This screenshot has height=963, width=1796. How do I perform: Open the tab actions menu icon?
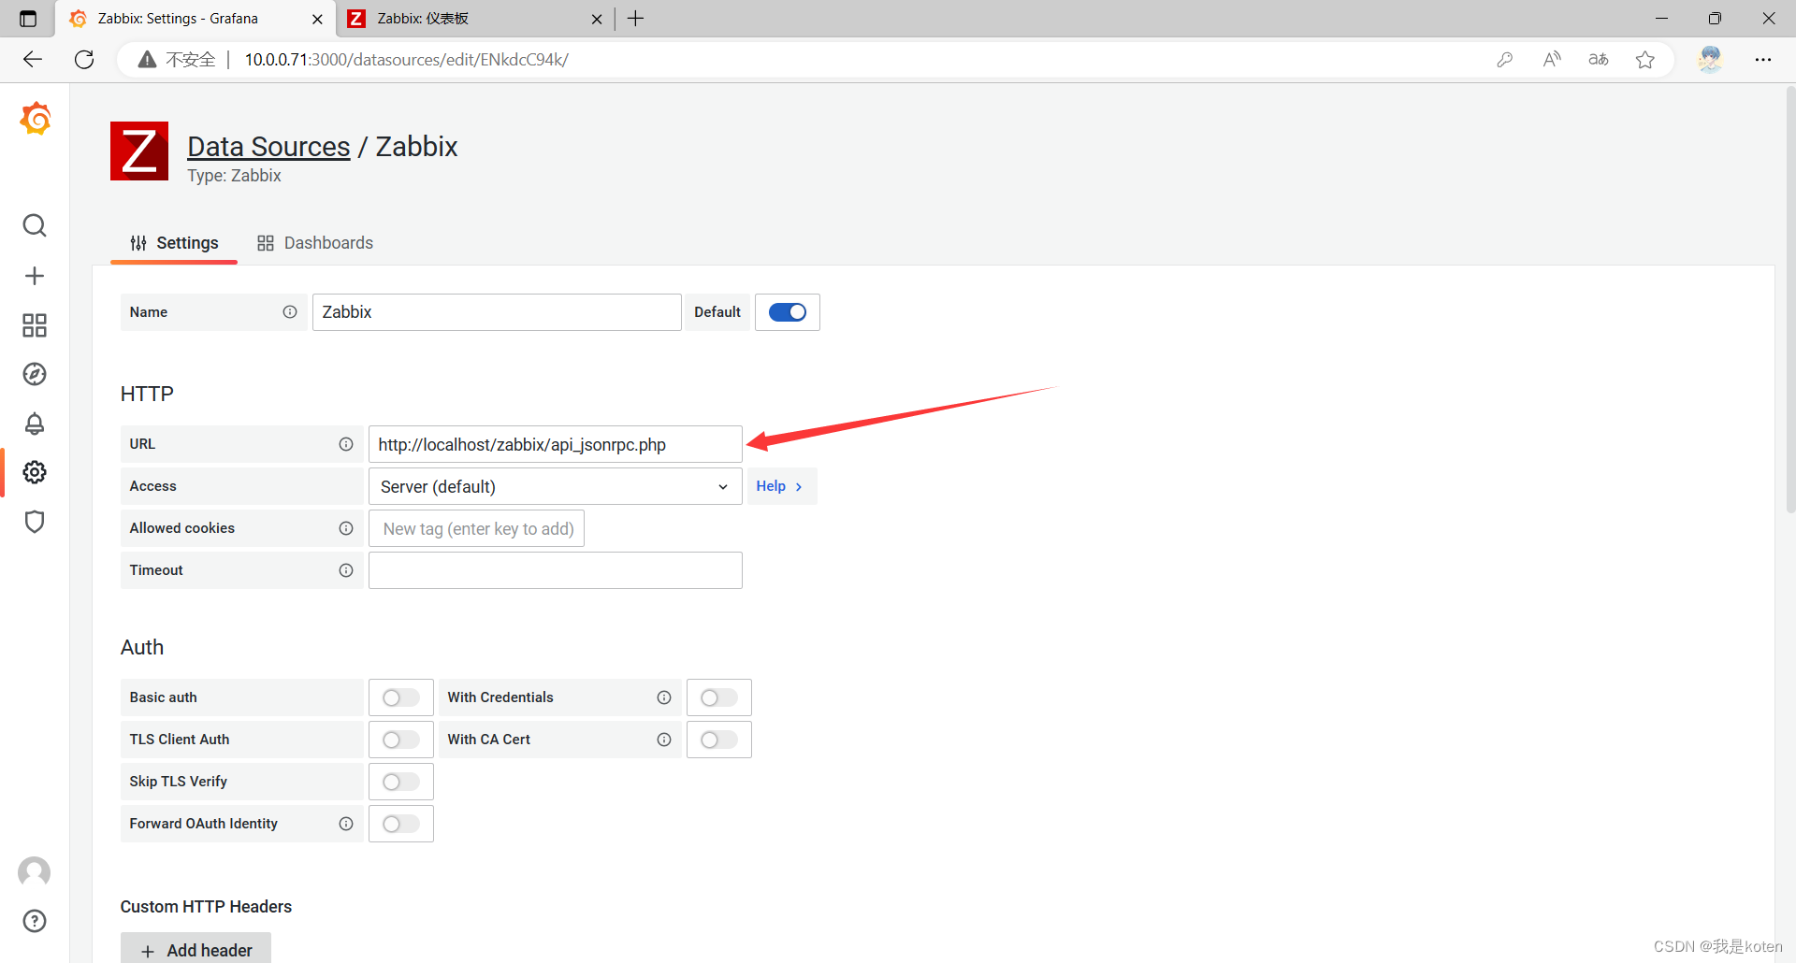(28, 19)
